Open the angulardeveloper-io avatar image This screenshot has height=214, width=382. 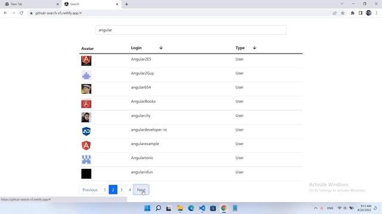tap(86, 131)
